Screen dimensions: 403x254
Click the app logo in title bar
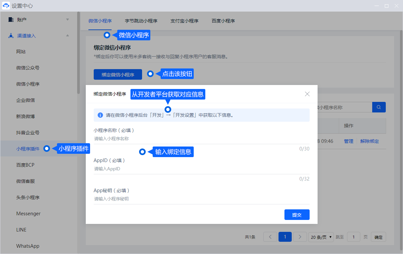coord(6,6)
